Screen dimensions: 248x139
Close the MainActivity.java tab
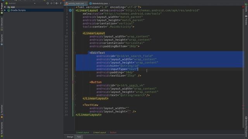[109, 3]
